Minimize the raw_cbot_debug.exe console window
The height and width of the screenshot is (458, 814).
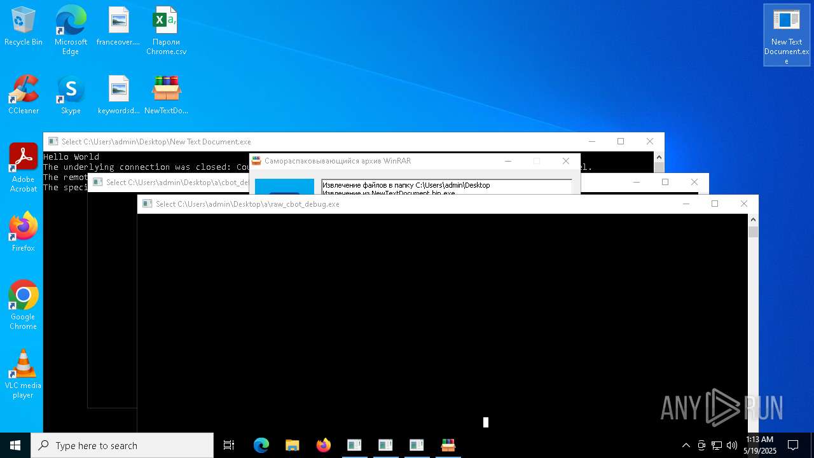point(686,204)
